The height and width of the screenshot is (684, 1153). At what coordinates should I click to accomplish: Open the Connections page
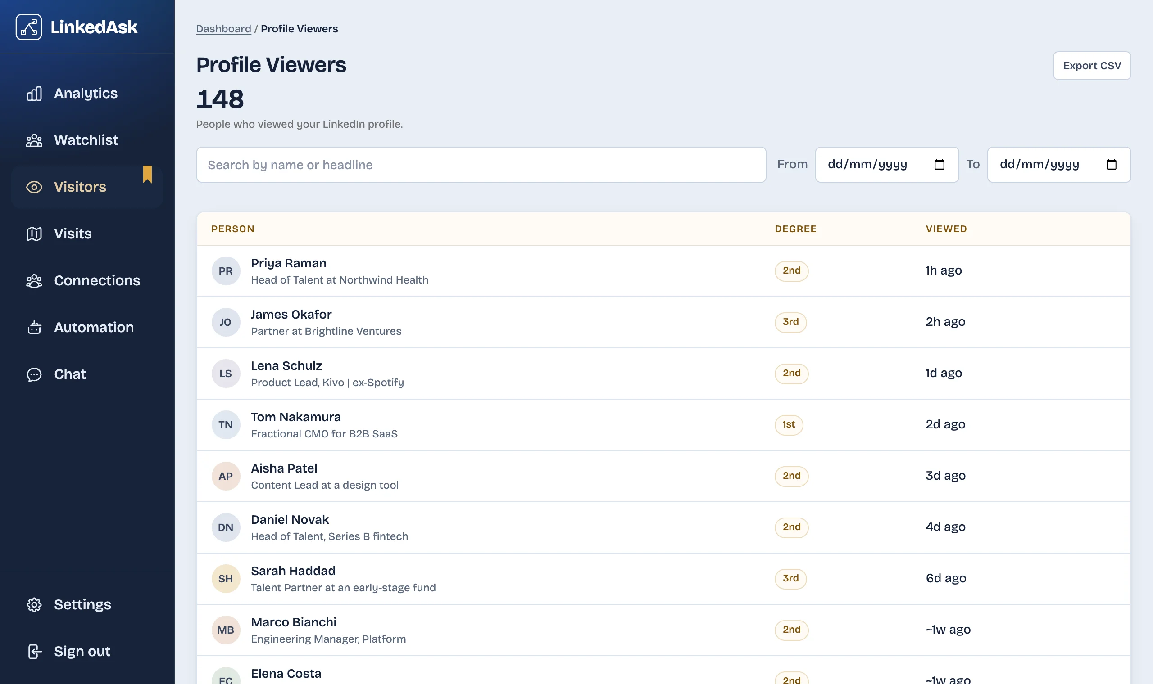[87, 281]
